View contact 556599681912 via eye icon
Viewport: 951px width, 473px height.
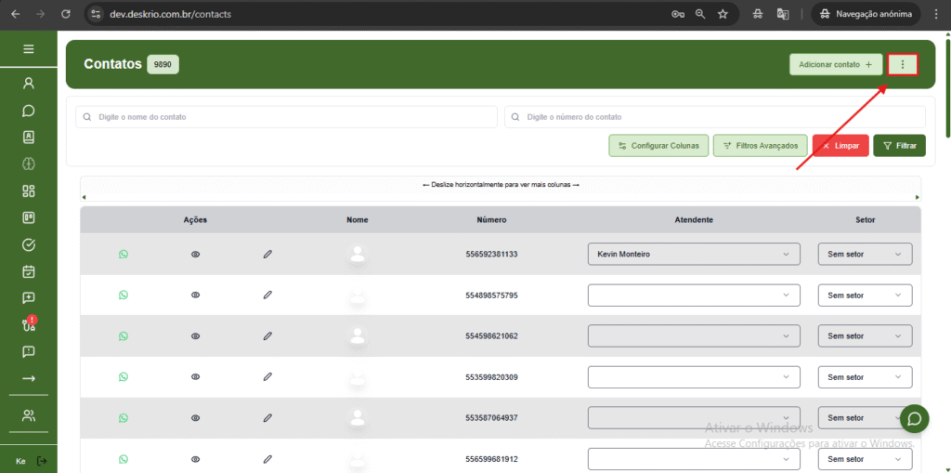(x=195, y=458)
